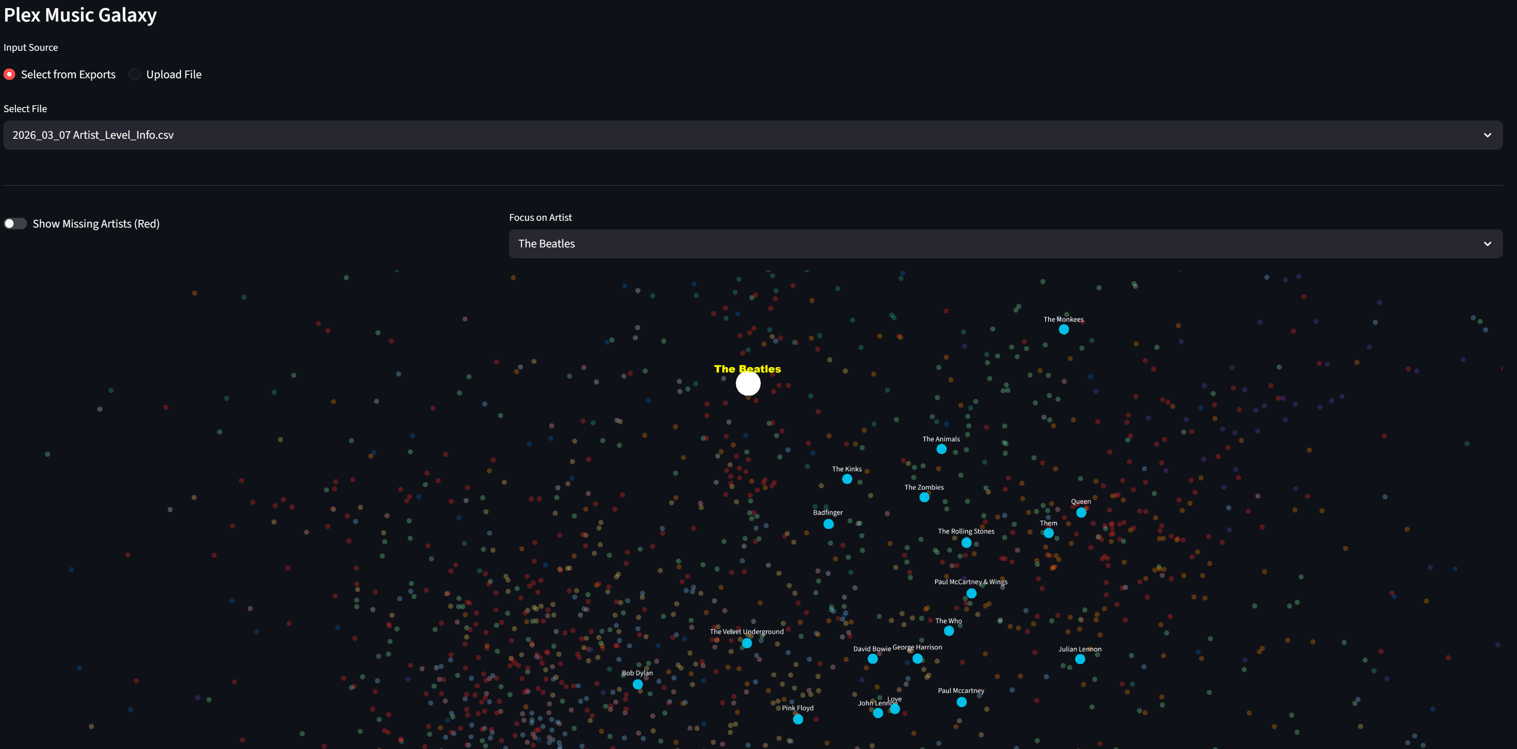Click the Pink Floyd node
This screenshot has height=749, width=1517.
(x=798, y=719)
